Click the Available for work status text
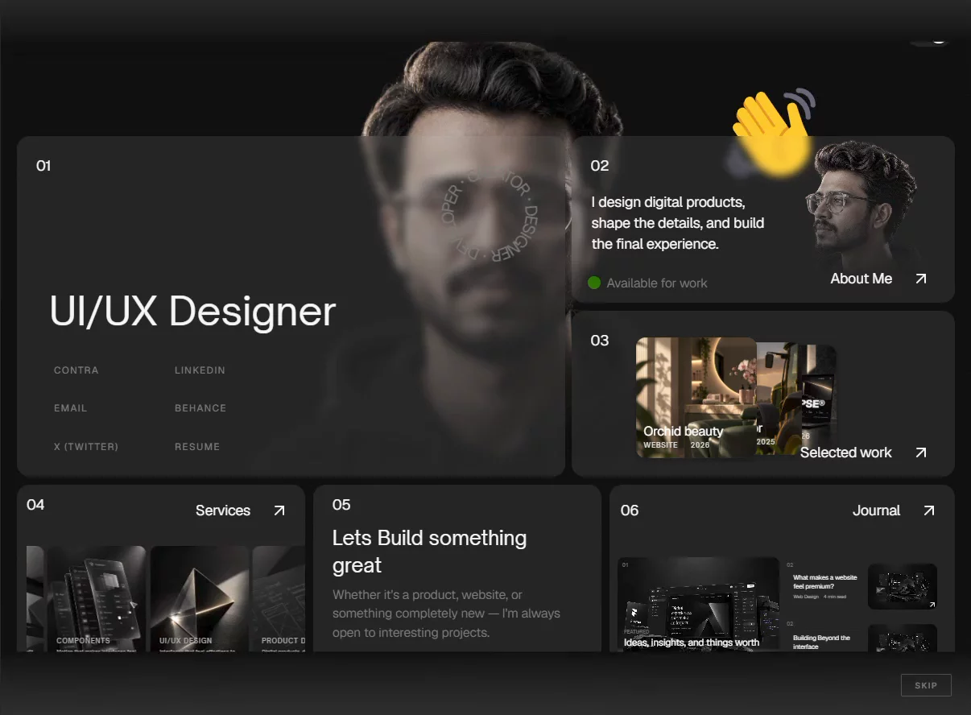971x715 pixels. [x=657, y=283]
